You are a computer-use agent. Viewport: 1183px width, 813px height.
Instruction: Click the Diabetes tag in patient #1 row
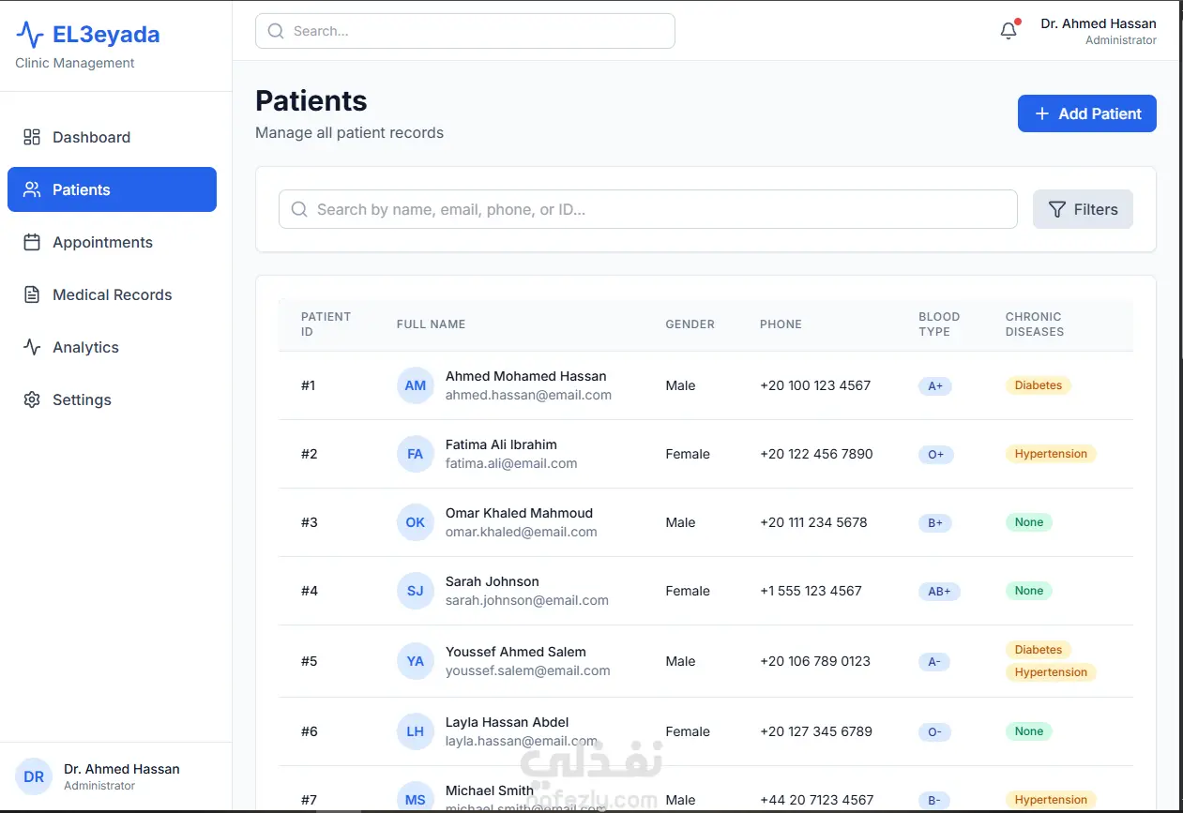(1038, 385)
